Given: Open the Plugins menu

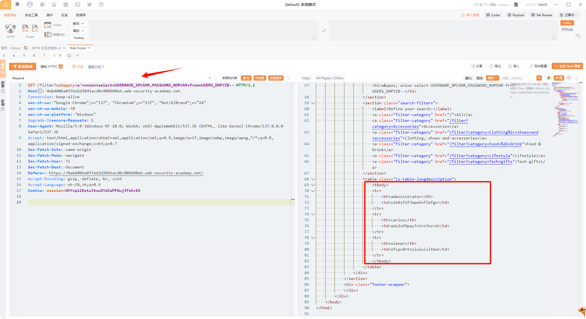Looking at the screenshot, I should click(x=49, y=15).
